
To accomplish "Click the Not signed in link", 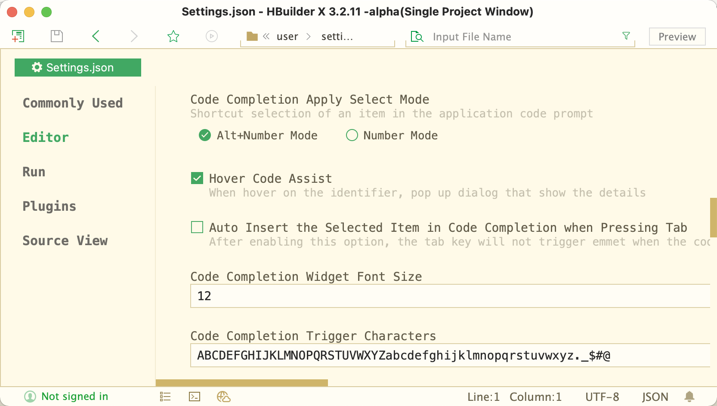I will click(75, 396).
